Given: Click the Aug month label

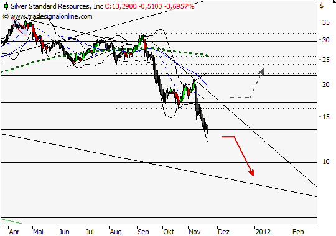Looking at the screenshot, I should point(116,232).
